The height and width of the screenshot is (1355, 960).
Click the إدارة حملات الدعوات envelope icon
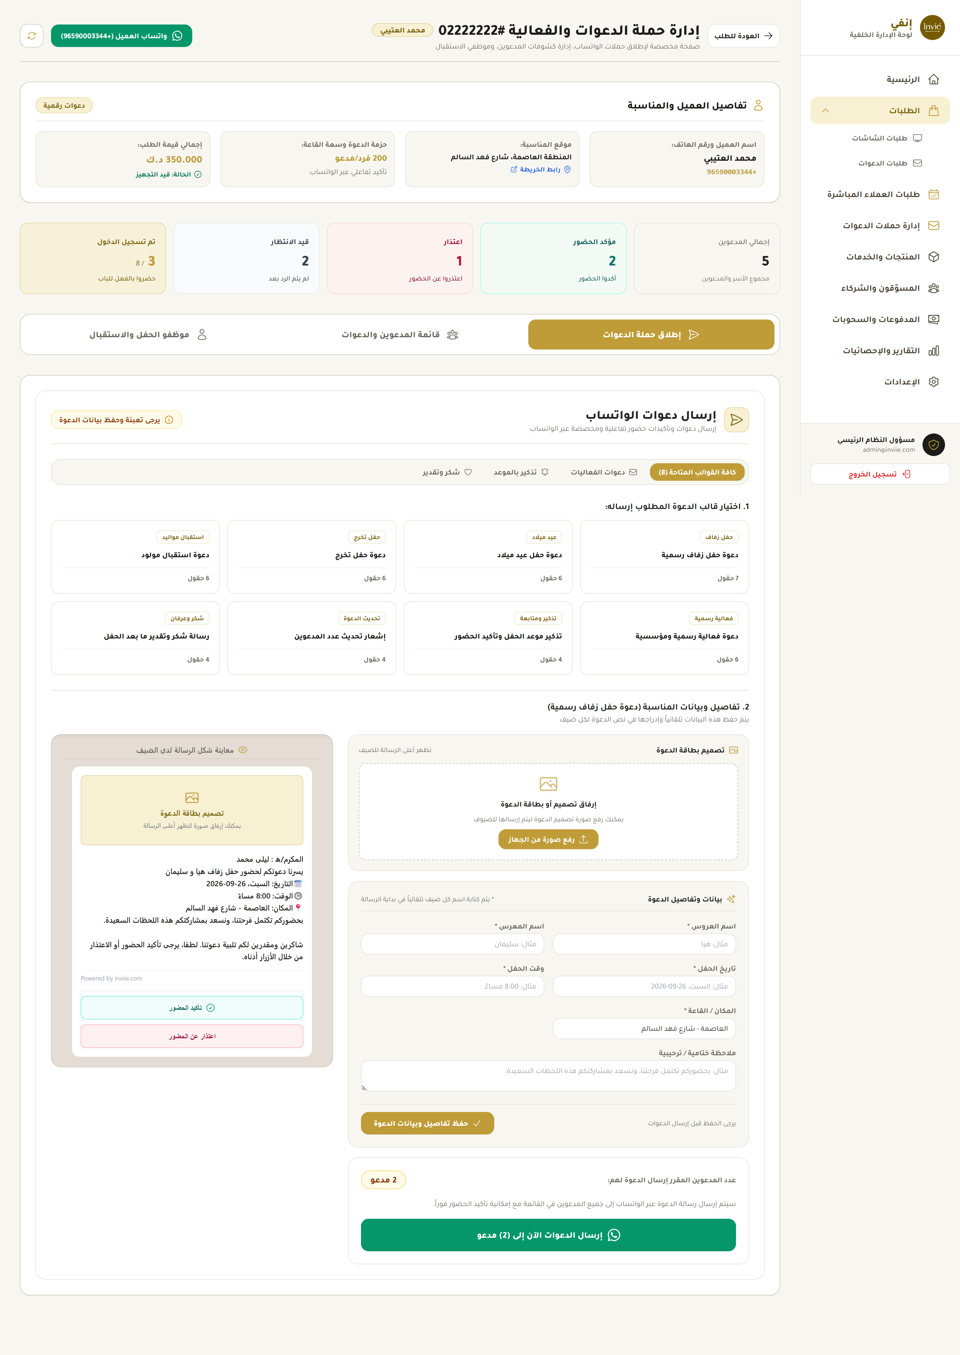pyautogui.click(x=933, y=226)
